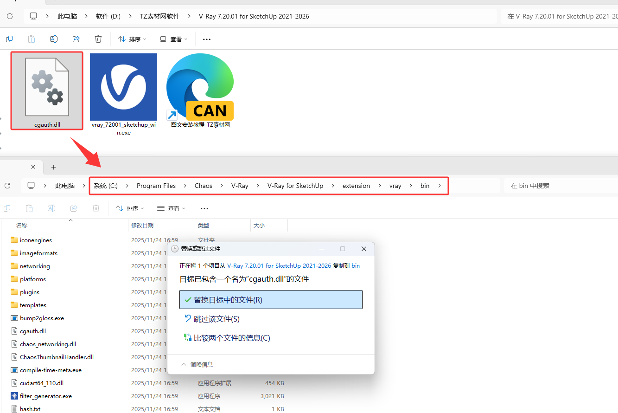Select the cgauth.dll file icon in the V-Ray 7.20.01 folder
This screenshot has height=413, width=618.
47,87
